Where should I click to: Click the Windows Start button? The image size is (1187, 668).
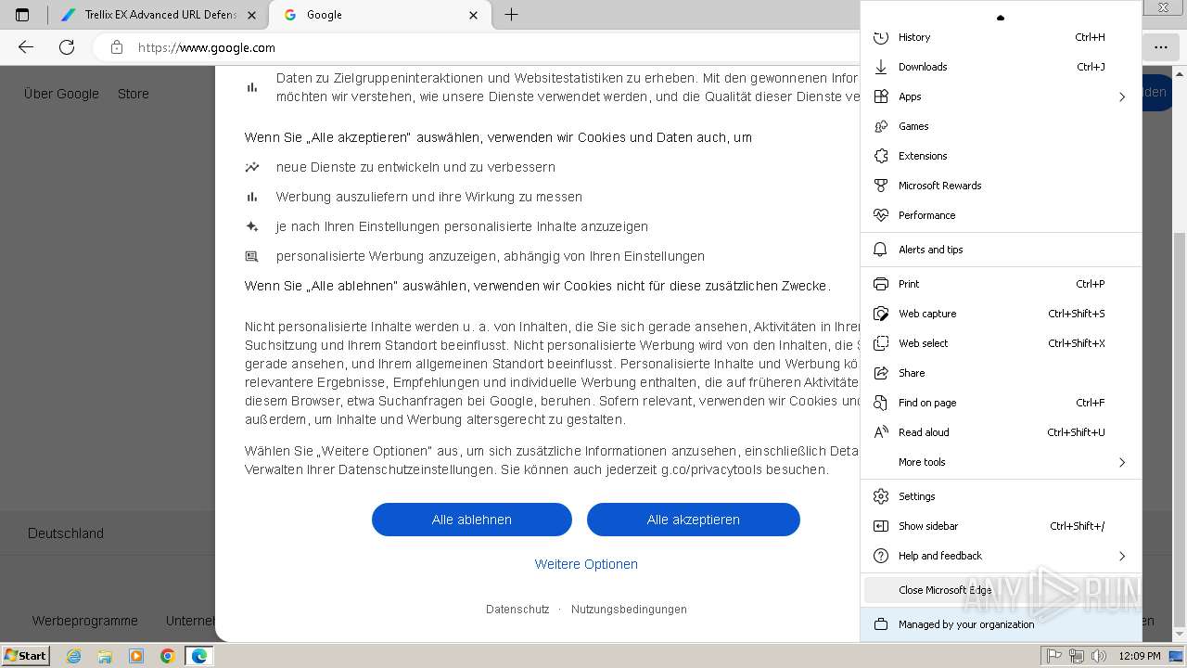point(26,656)
